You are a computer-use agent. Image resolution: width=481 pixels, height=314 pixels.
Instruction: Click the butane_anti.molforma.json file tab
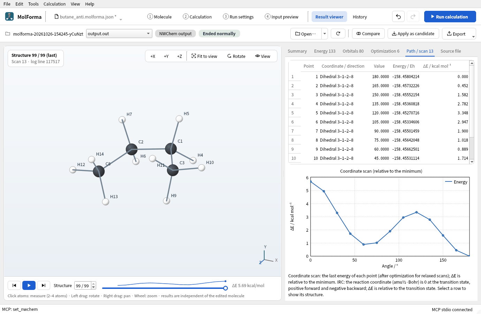[85, 17]
